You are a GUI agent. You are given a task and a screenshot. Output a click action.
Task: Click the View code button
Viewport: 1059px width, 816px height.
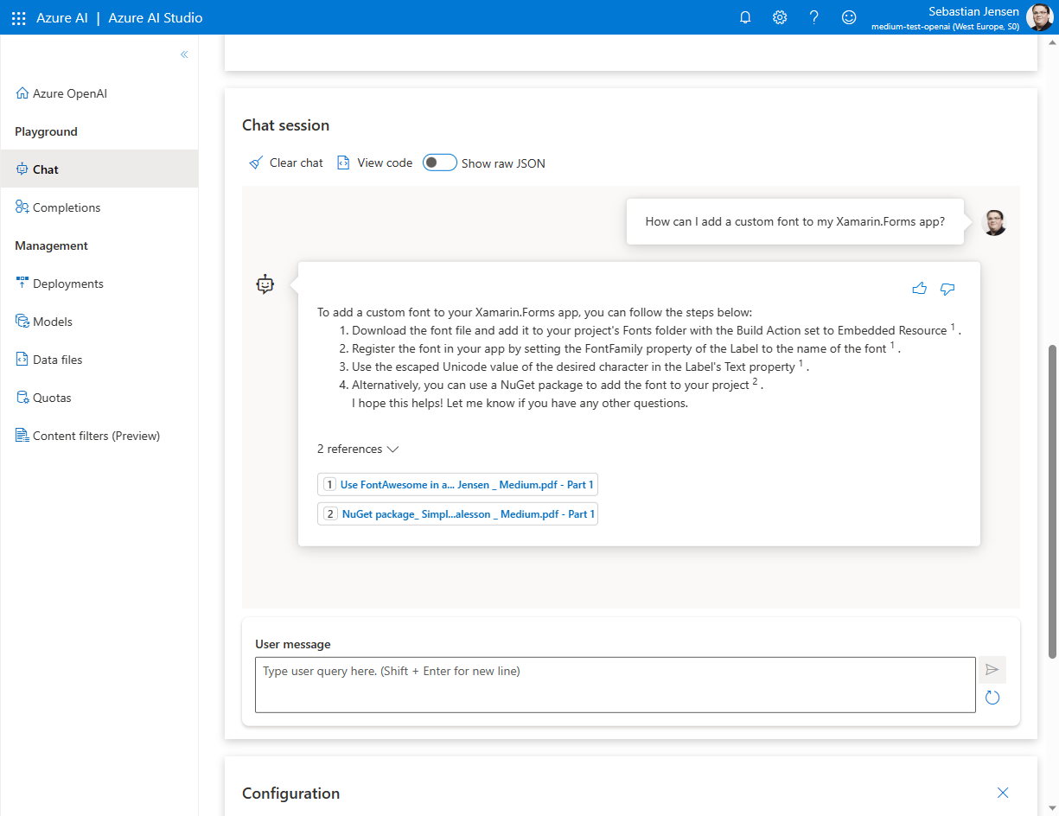click(x=375, y=163)
